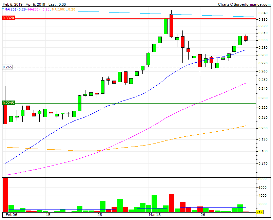Select the Mar13 date axis label
The height and width of the screenshot is (220, 273).
coord(155,215)
